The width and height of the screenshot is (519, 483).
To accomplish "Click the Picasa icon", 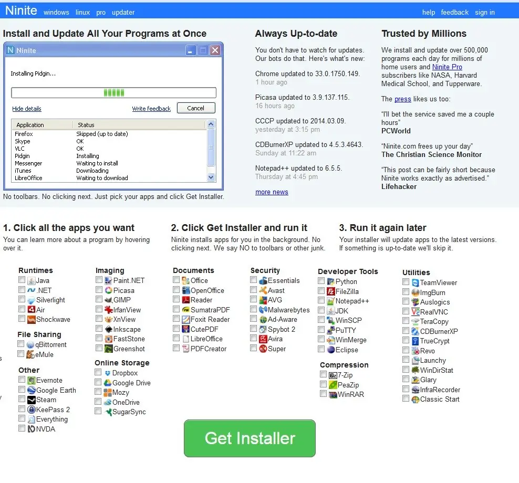I will pyautogui.click(x=109, y=290).
